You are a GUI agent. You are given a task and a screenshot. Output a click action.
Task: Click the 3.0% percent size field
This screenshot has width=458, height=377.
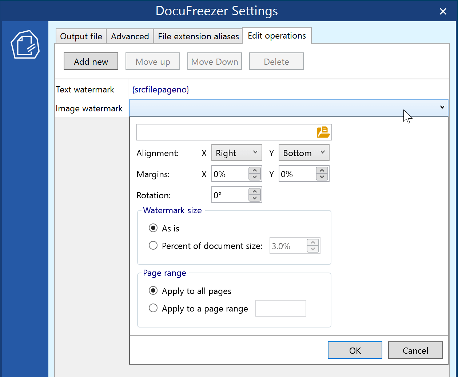(x=288, y=246)
